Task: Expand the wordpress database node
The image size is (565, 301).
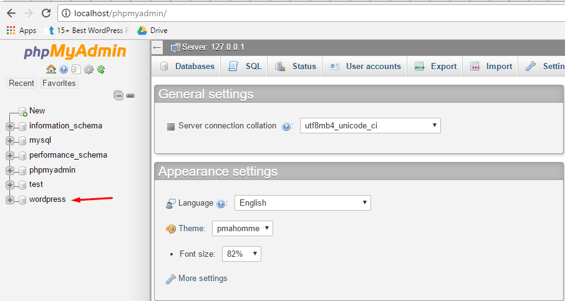Action: [x=10, y=200]
